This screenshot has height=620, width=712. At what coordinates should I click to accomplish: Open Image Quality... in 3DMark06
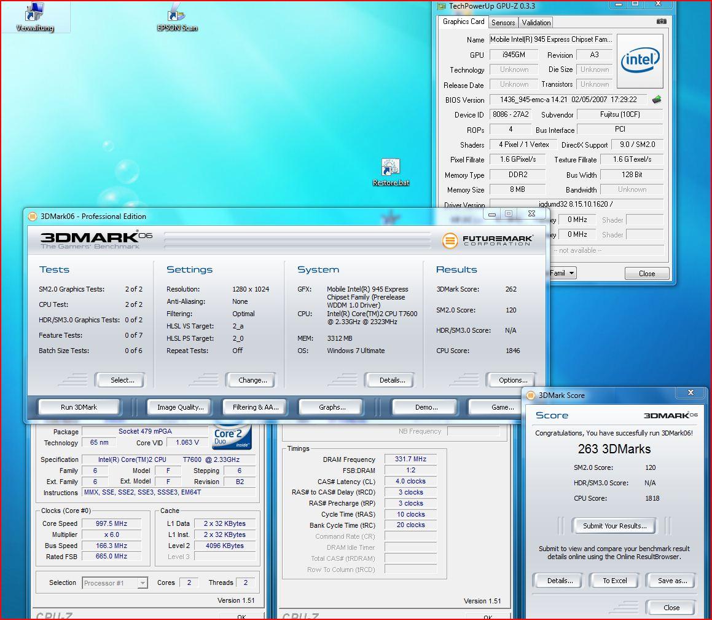coord(180,407)
